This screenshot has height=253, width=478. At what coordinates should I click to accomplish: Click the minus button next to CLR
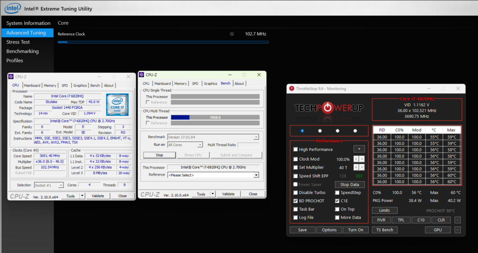point(457,220)
